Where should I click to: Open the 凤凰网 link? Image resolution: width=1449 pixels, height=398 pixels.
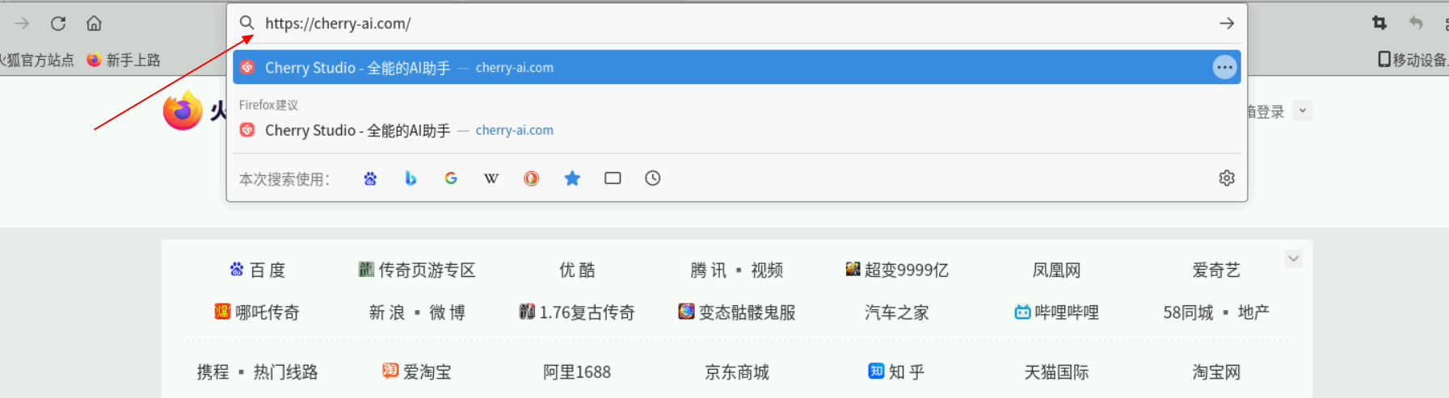tap(1056, 270)
